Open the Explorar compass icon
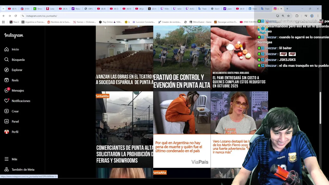 [7, 70]
